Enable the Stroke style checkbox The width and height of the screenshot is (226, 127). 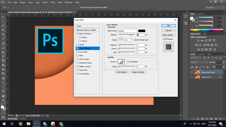(x=78, y=45)
